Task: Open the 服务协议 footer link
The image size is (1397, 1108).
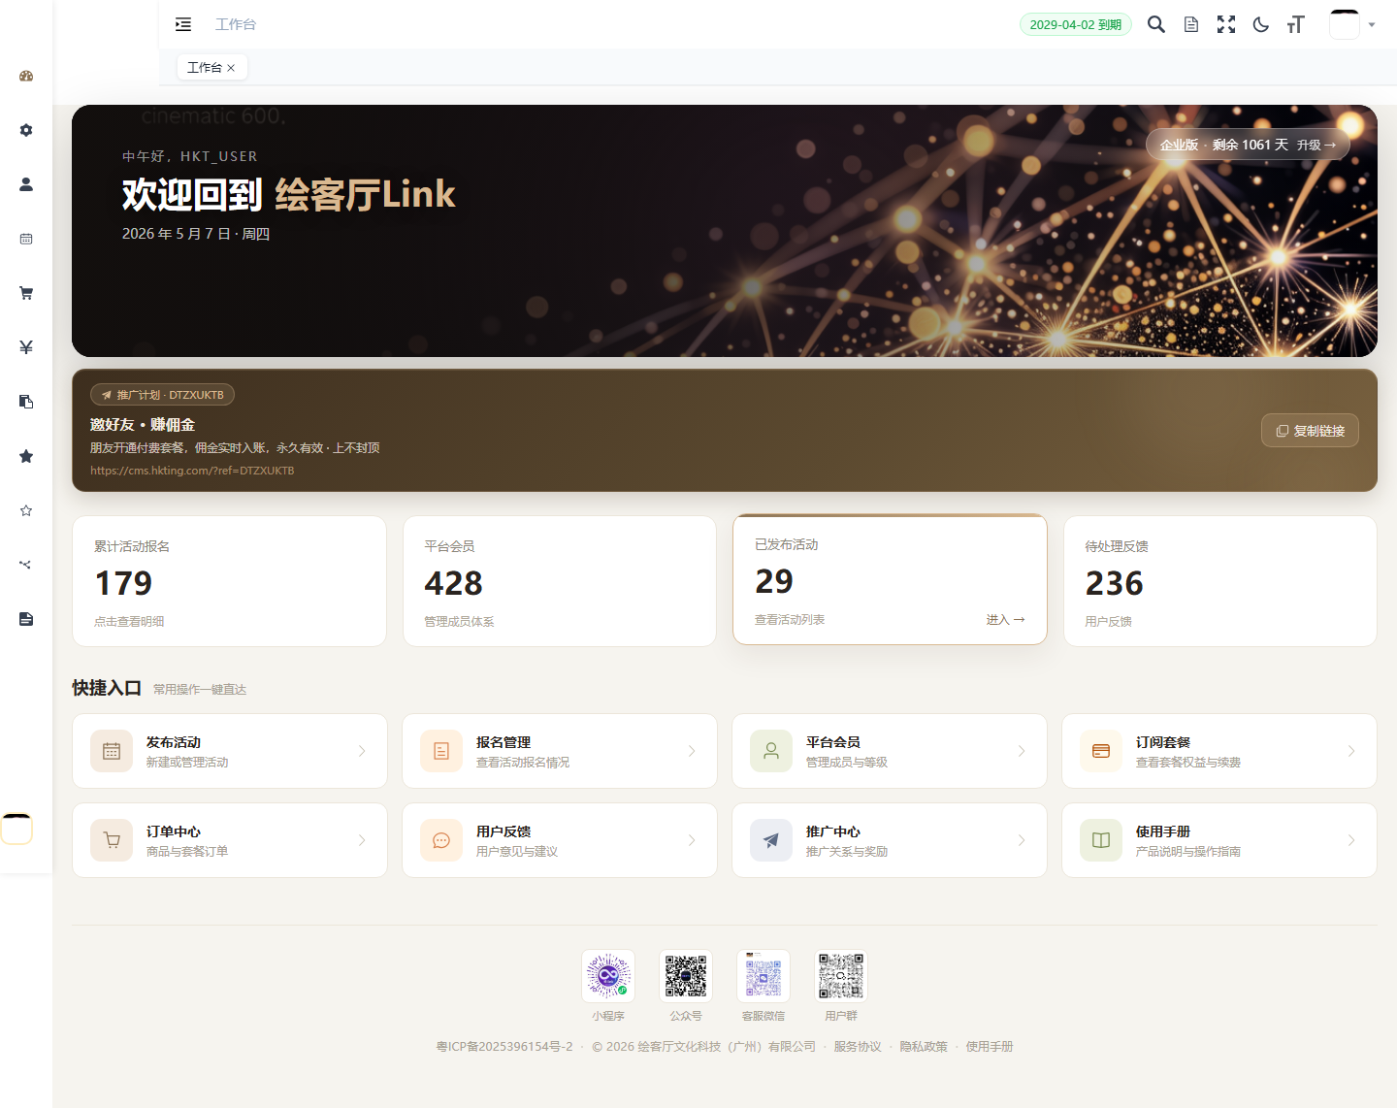Action: tap(858, 1047)
